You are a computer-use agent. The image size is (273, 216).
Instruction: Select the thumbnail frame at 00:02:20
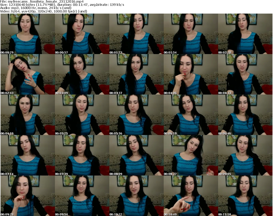tap(245, 34)
